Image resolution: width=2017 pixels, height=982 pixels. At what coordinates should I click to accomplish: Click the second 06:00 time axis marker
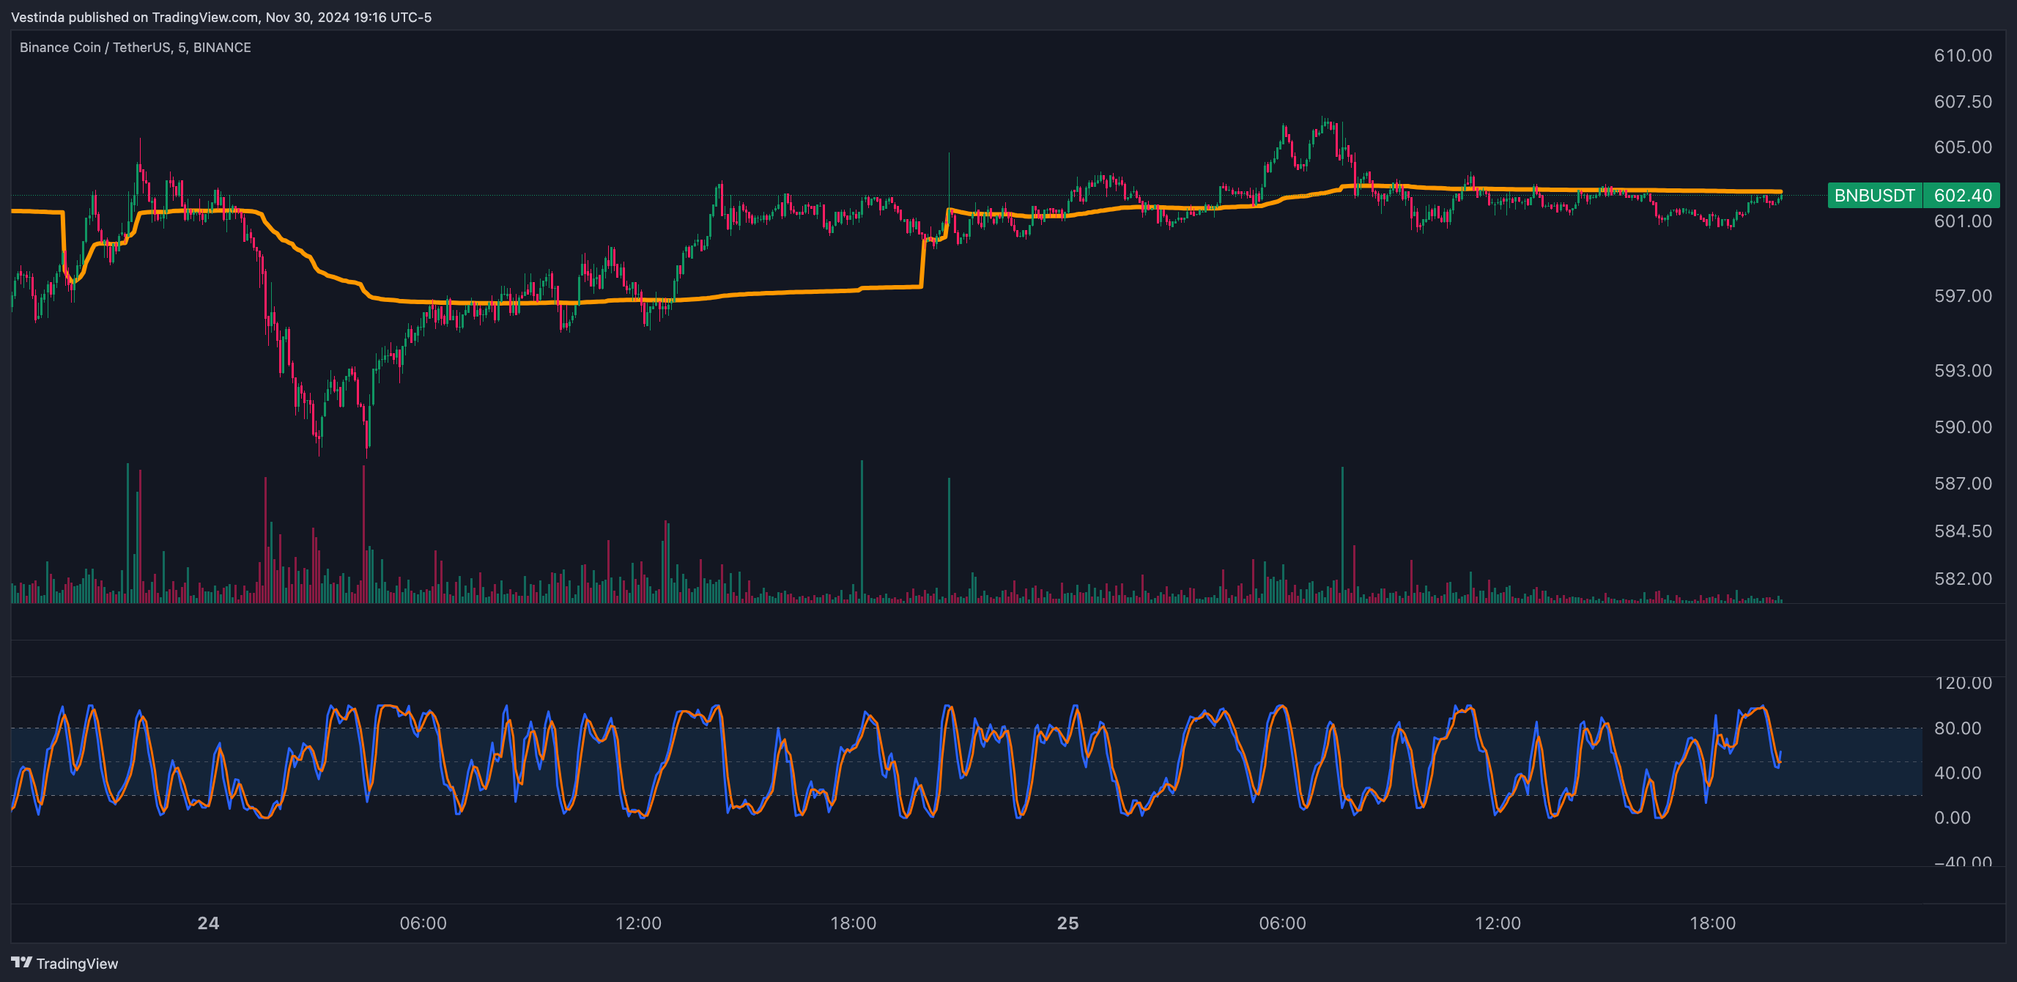[1283, 923]
